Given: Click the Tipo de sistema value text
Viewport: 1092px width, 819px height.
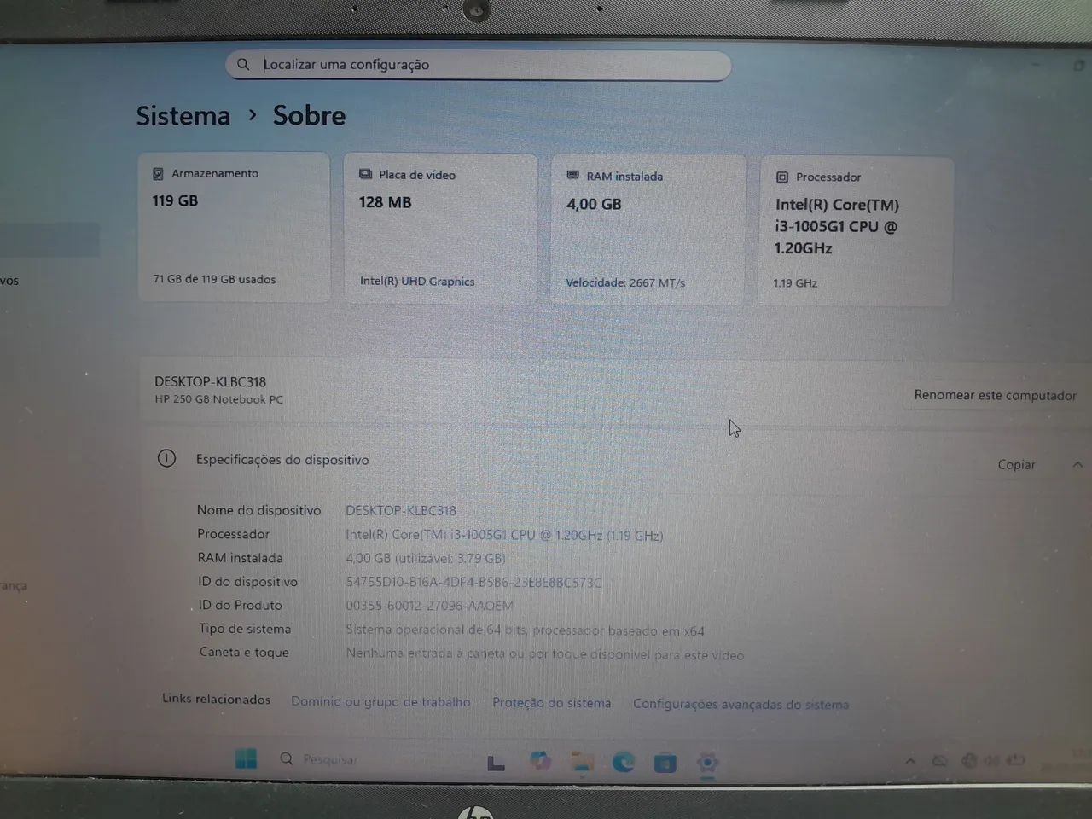Looking at the screenshot, I should [525, 630].
